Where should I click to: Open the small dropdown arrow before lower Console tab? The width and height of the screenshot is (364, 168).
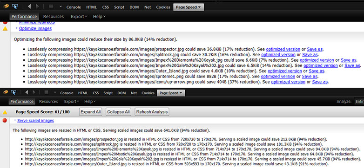pyautogui.click(x=55, y=92)
